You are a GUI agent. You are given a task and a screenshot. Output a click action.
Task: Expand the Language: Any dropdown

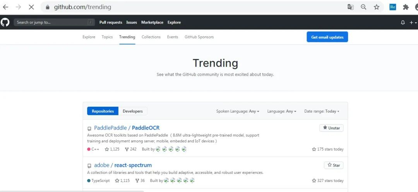click(282, 111)
